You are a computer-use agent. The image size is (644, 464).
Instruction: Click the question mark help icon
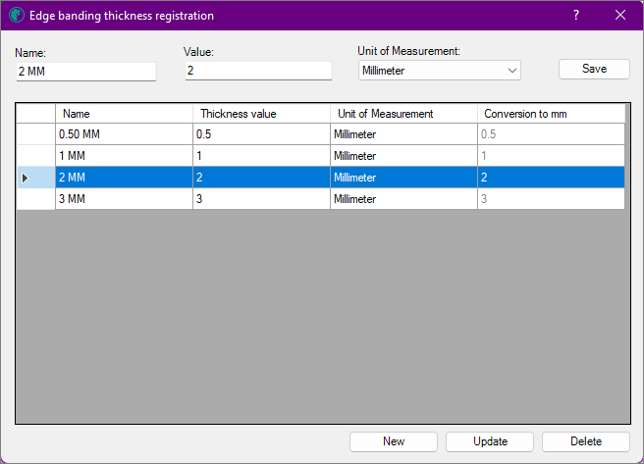(x=576, y=15)
